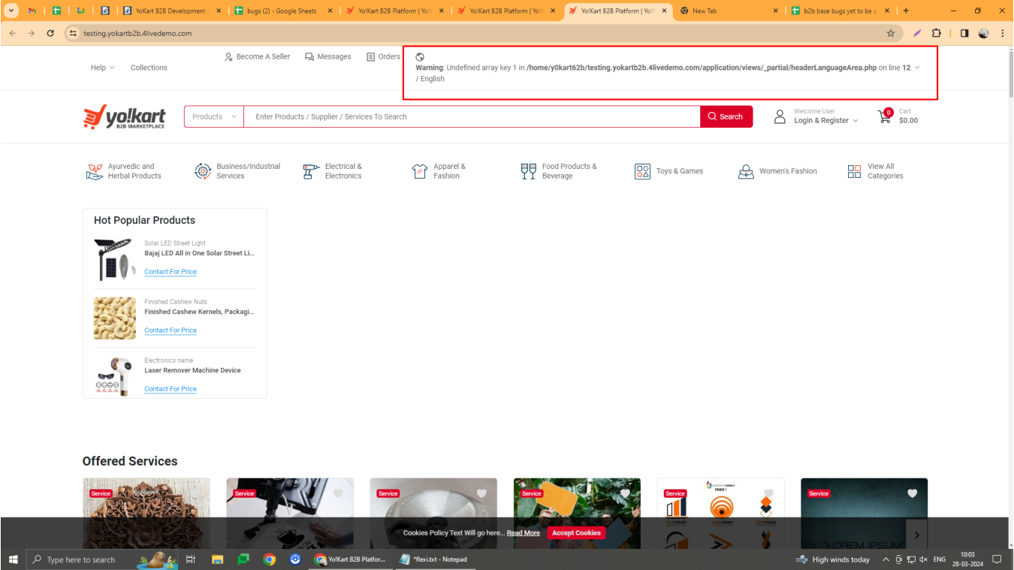Favorite the camera equipment service card
1014x570 pixels.
tap(337, 493)
